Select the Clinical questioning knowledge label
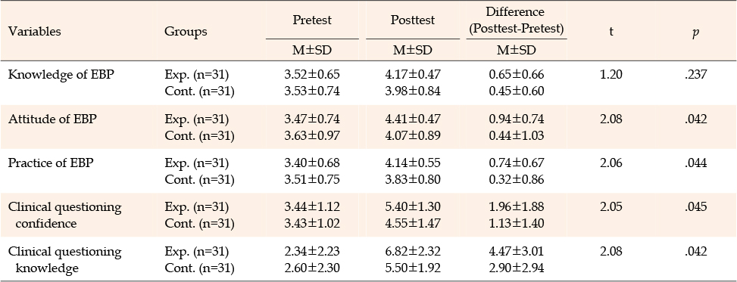Viewport: 737px width, 282px height. point(65,259)
